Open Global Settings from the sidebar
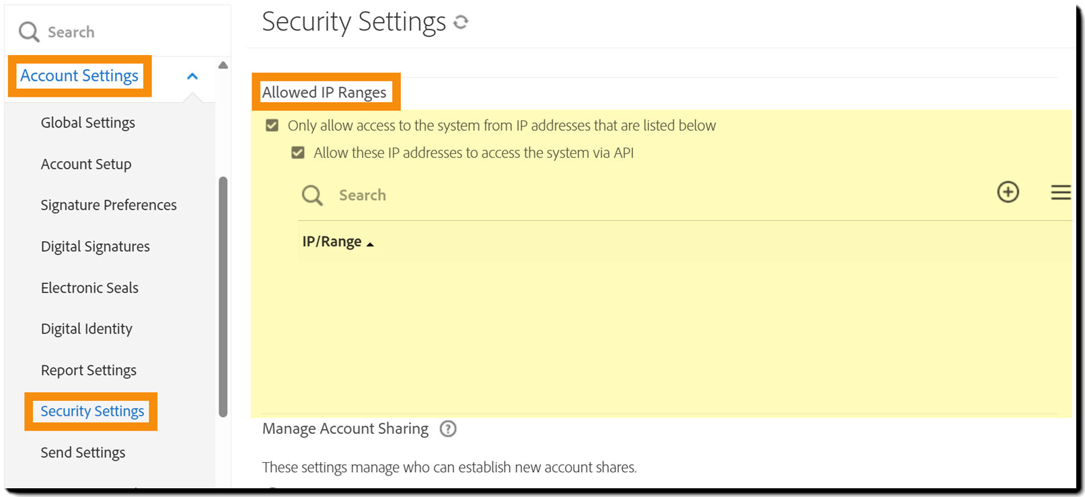Viewport: 1085px width, 497px height. (x=87, y=122)
